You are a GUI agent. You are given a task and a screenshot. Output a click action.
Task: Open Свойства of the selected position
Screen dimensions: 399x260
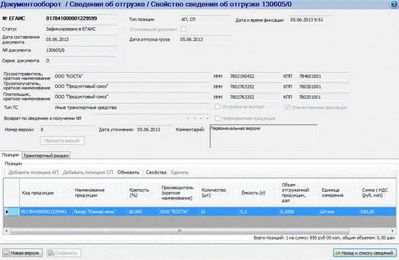(x=156, y=172)
